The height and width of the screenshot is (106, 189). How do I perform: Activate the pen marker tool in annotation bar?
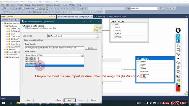tap(178, 30)
